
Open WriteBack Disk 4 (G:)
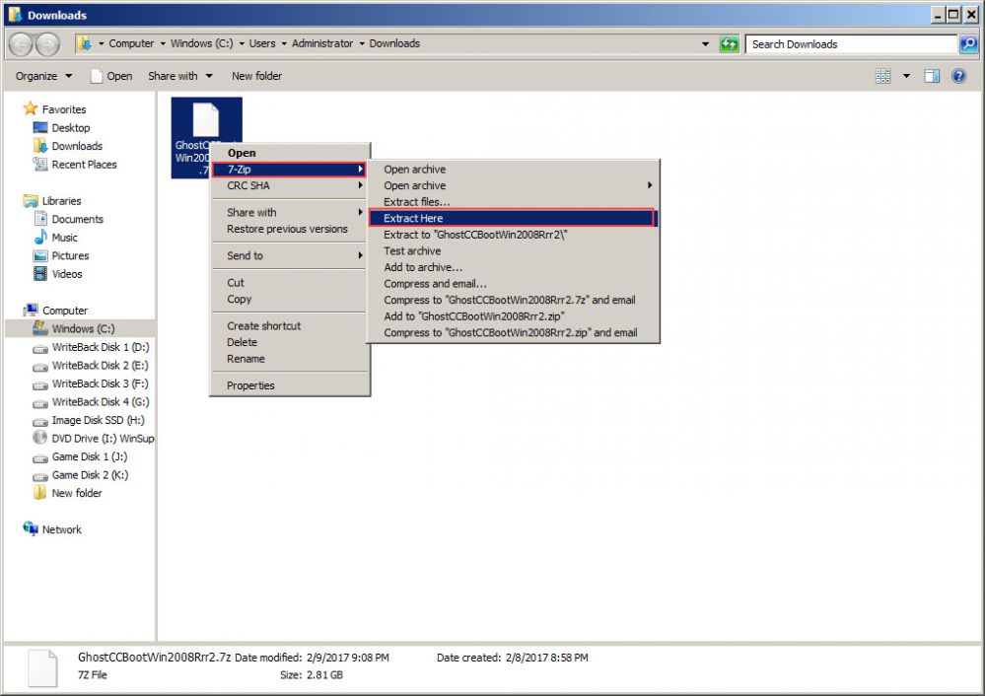[101, 401]
